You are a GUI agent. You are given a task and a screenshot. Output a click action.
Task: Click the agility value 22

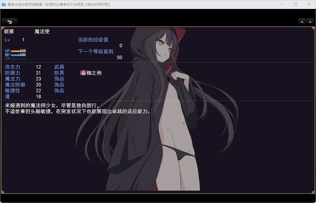(x=38, y=91)
